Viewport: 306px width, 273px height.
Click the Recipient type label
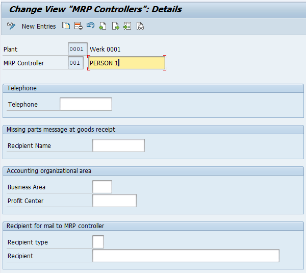28,242
